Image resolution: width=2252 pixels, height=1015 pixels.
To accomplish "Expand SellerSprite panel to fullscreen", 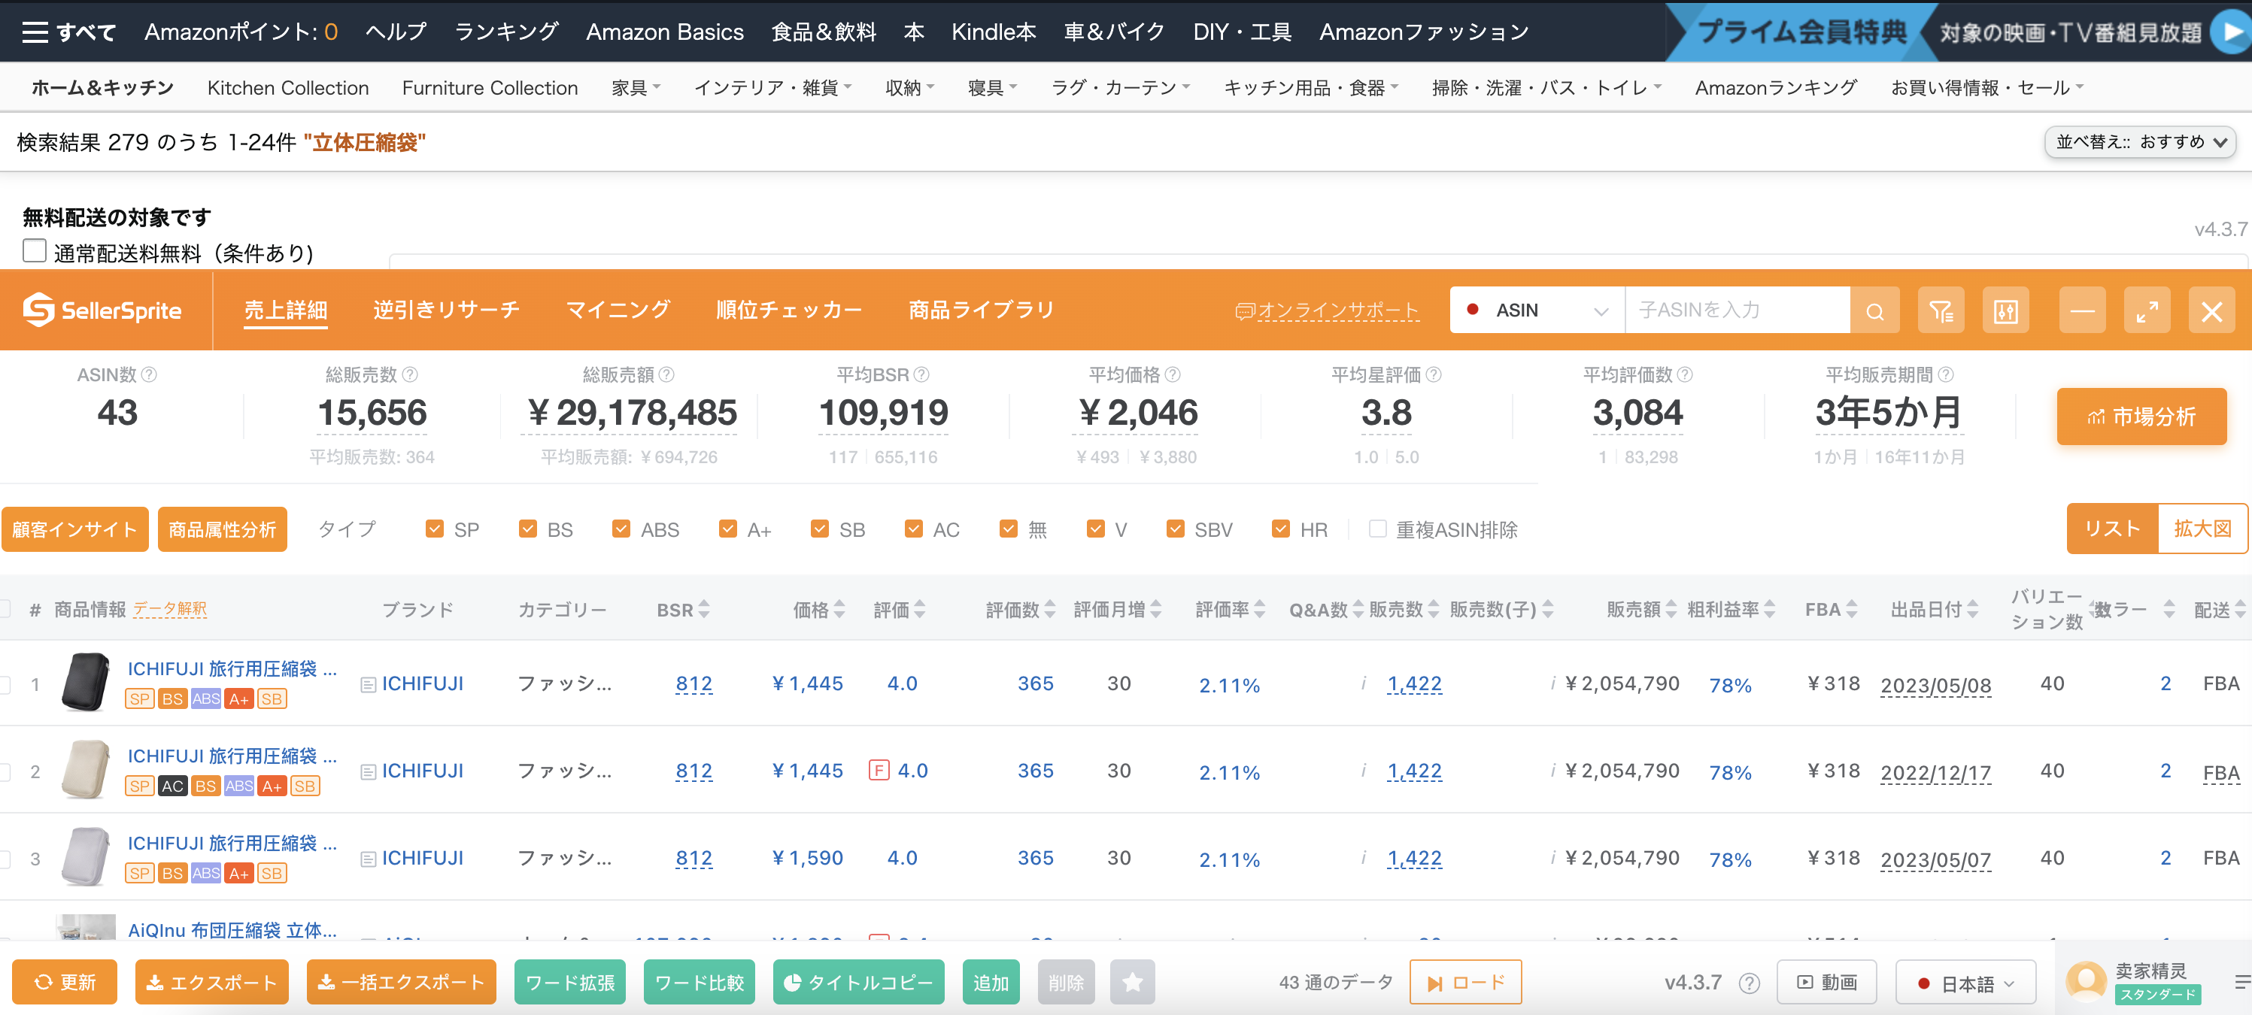I will [x=2147, y=311].
